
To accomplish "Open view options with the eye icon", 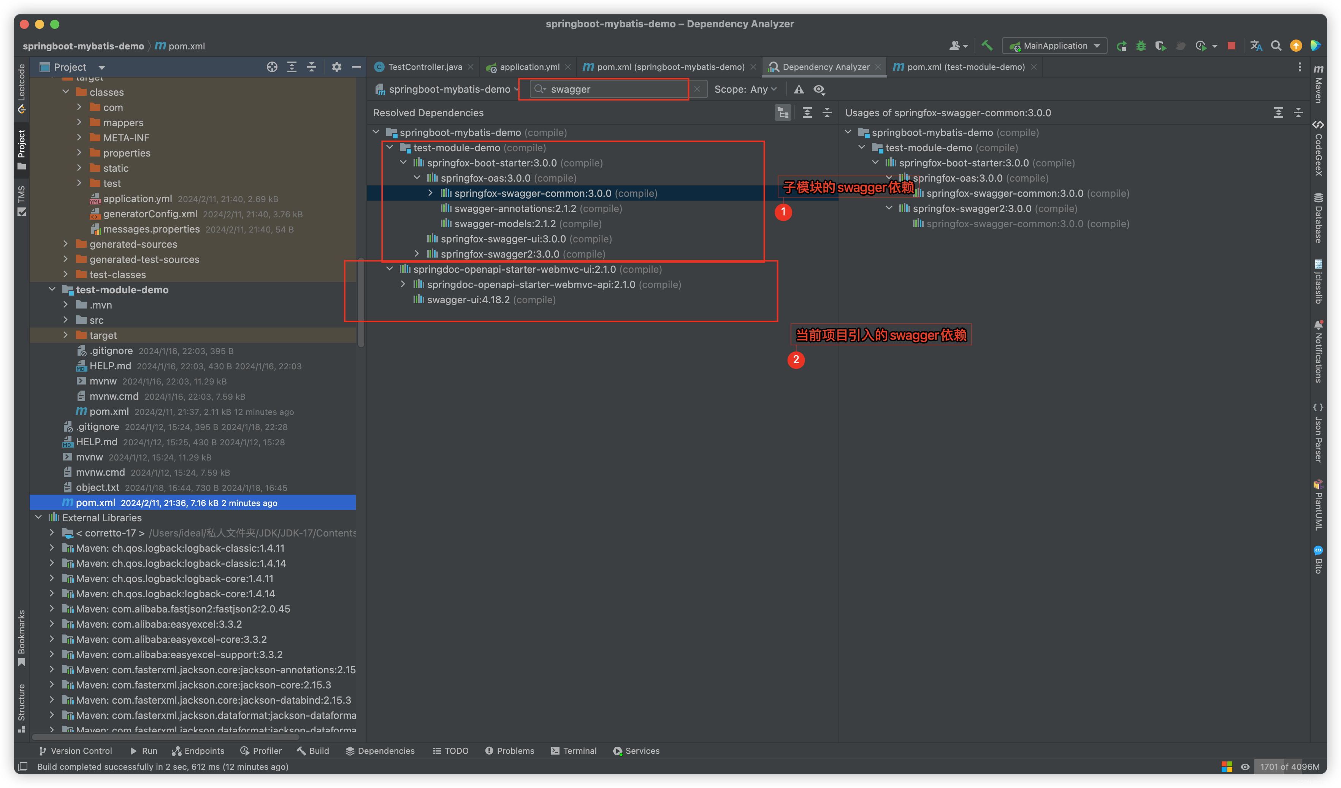I will click(x=819, y=89).
